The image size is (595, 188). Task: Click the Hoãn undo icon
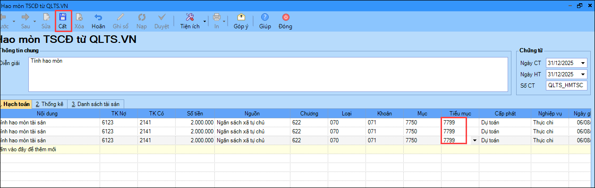tap(98, 17)
